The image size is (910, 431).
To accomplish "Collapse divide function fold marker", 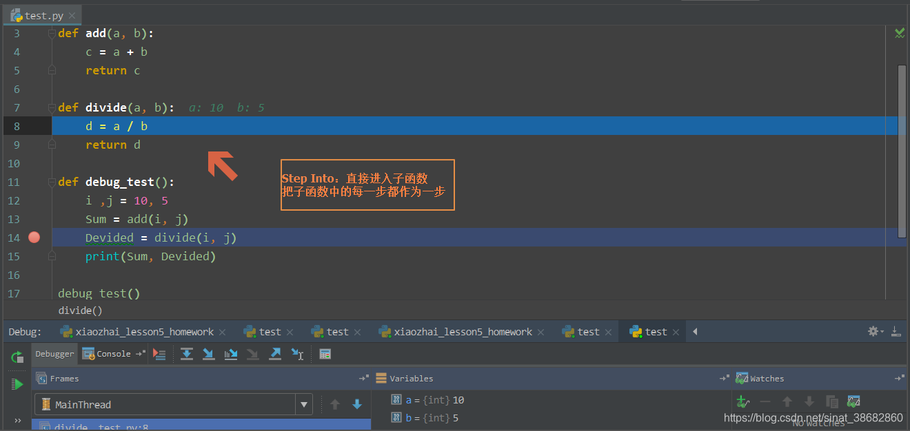I will [x=52, y=107].
